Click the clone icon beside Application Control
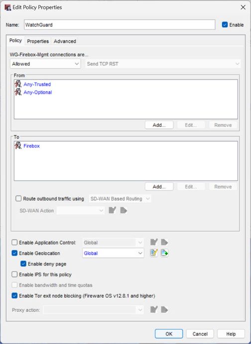This screenshot has width=251, height=344. tap(164, 242)
